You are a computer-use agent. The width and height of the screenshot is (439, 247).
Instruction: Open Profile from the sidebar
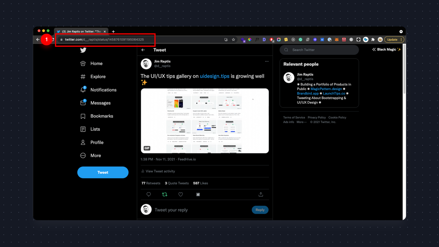92,142
